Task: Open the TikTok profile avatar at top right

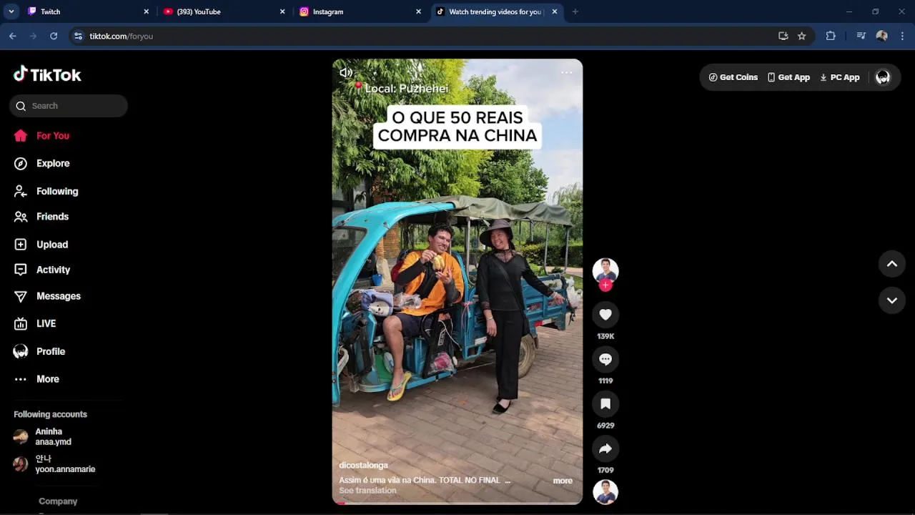Action: [x=883, y=77]
